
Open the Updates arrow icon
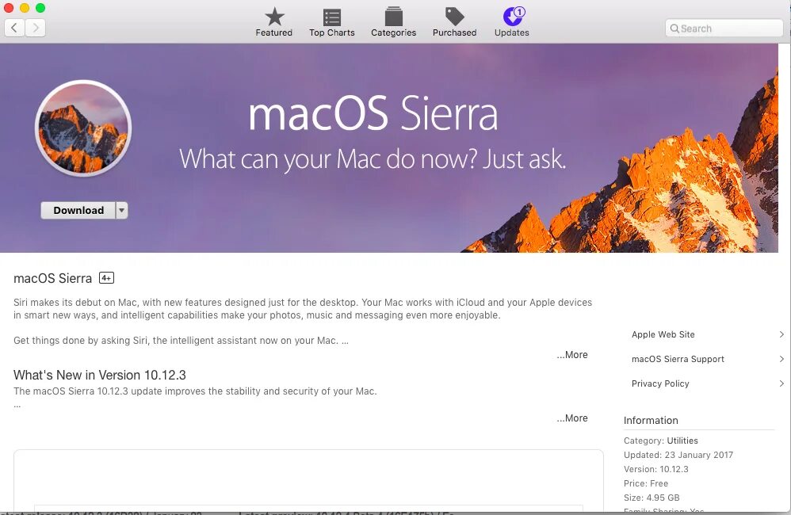[x=511, y=17]
